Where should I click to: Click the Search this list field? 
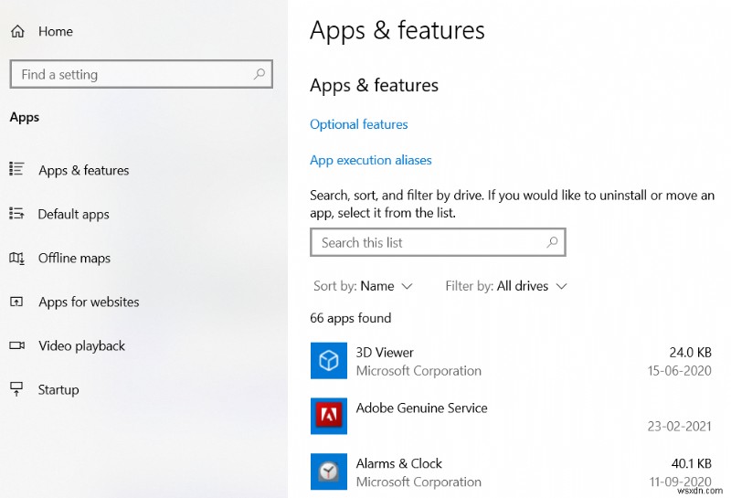point(428,242)
